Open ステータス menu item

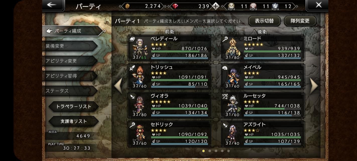70,91
